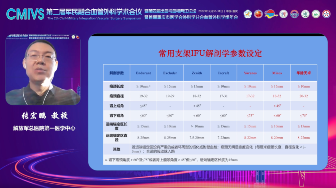Click the red round CMVS emblem

coord(258,14)
